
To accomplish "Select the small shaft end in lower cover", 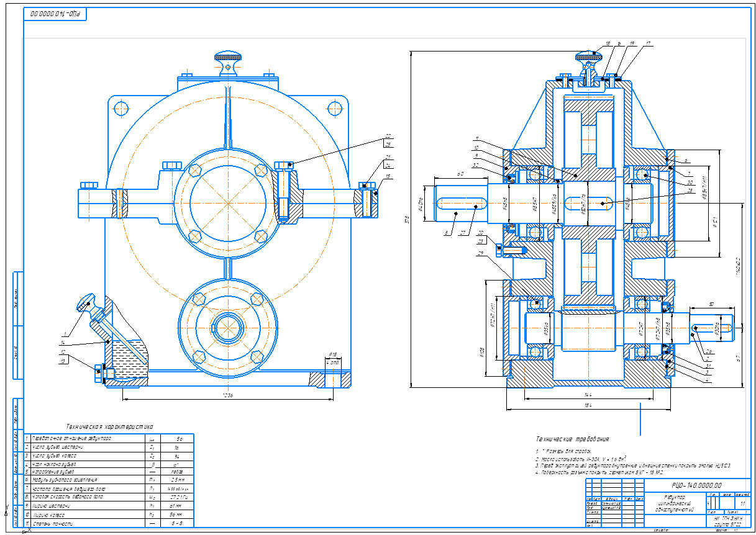I will pos(223,327).
